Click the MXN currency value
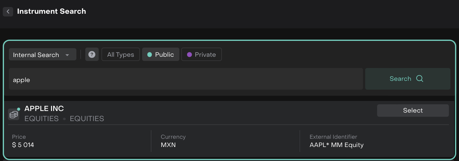Screen dimensions: 459x161 [x=168, y=145]
